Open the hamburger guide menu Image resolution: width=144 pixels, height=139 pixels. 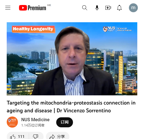[x=8, y=8]
